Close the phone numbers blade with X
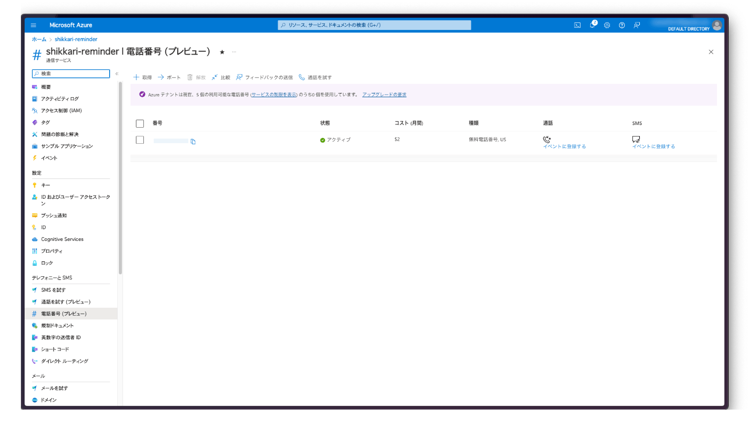Viewport: 749px width, 437px height. (x=711, y=52)
